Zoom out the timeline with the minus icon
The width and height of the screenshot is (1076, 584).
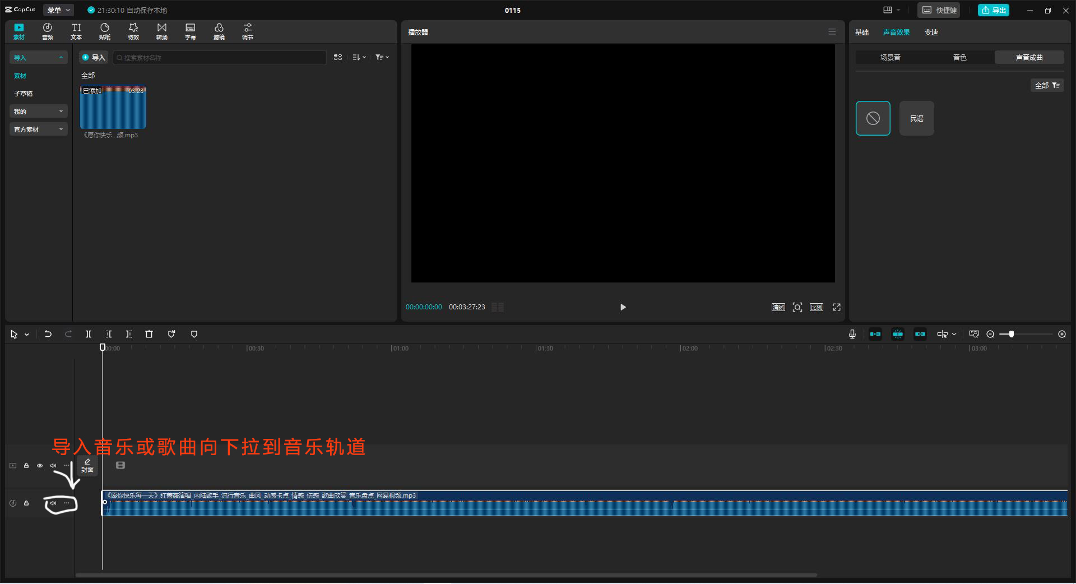pos(990,334)
